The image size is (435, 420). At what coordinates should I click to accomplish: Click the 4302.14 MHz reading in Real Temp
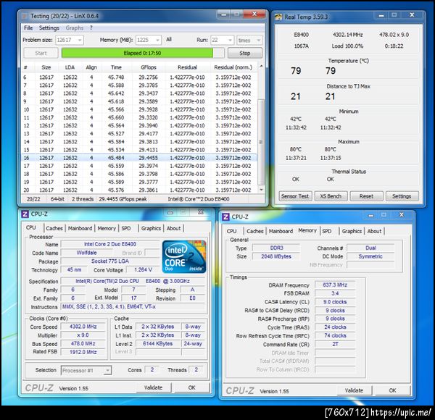click(347, 35)
